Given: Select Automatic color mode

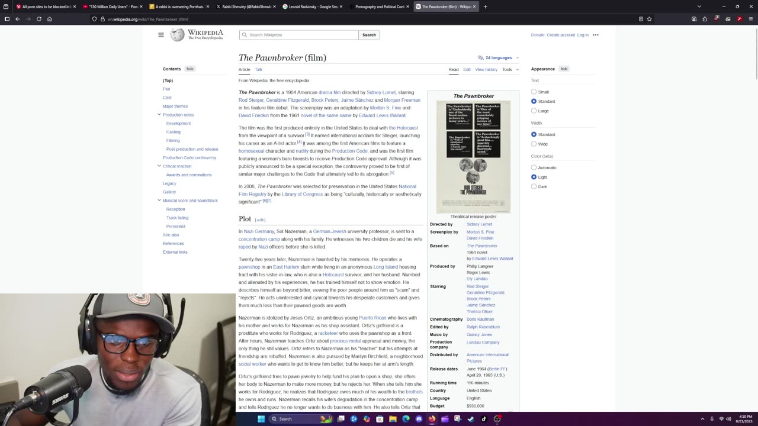Looking at the screenshot, I should pos(534,167).
